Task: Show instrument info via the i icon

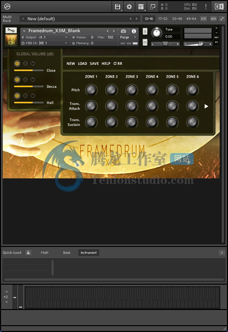Action: click(x=134, y=31)
